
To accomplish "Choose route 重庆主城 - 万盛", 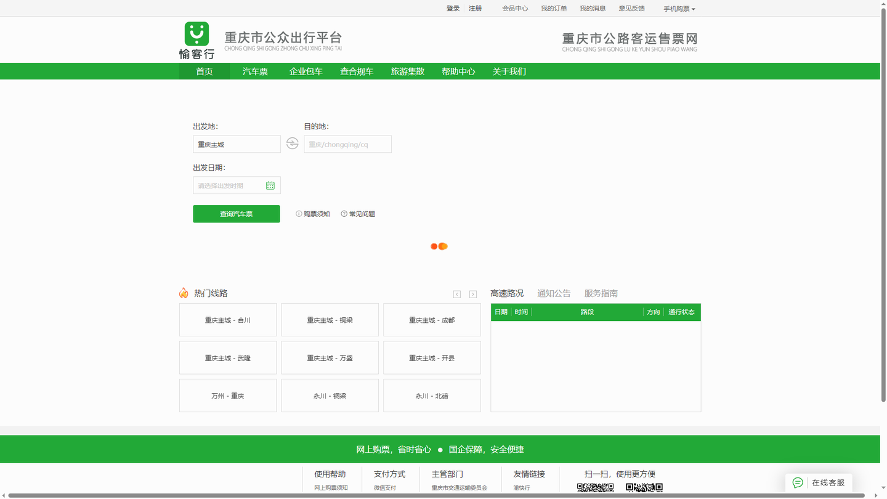I will tap(330, 358).
